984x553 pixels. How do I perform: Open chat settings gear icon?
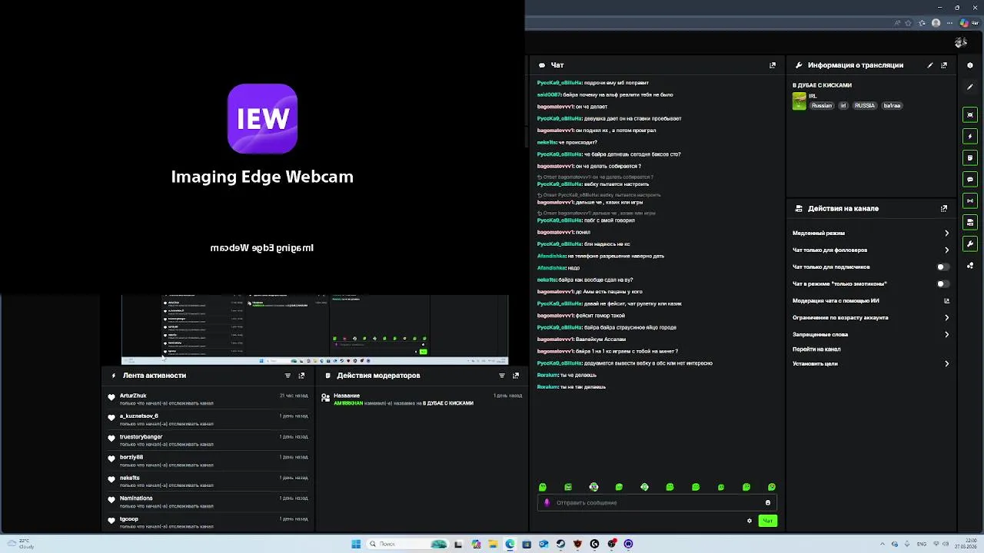[x=750, y=521]
